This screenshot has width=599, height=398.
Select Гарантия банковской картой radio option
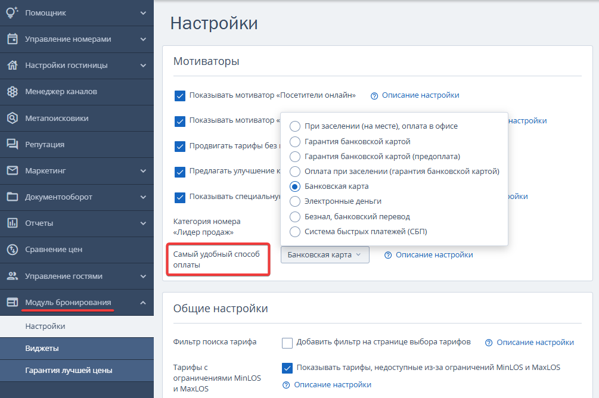tap(295, 142)
